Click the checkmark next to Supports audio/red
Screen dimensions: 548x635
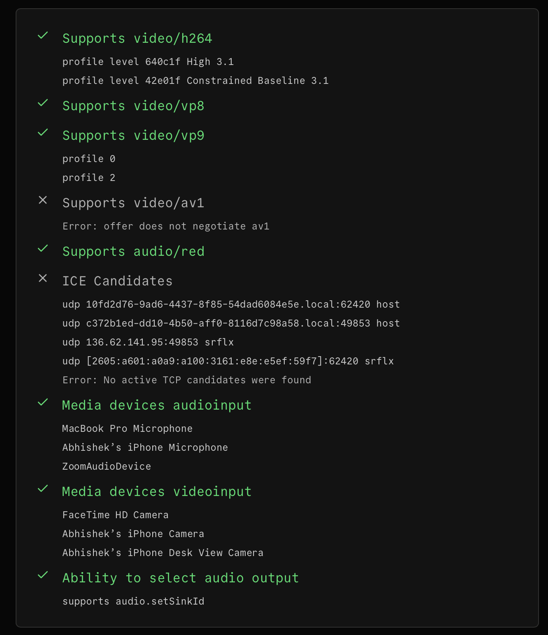[43, 249]
